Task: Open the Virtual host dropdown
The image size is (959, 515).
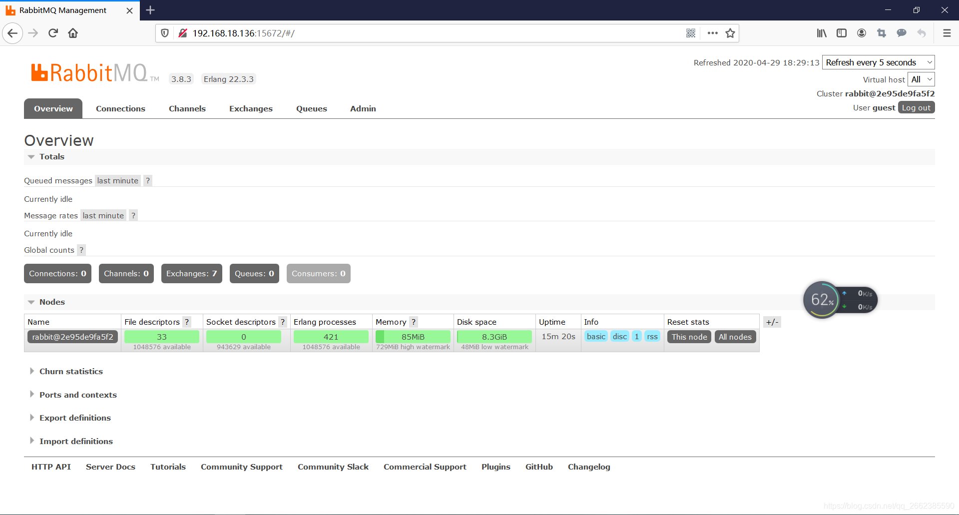Action: (x=921, y=79)
